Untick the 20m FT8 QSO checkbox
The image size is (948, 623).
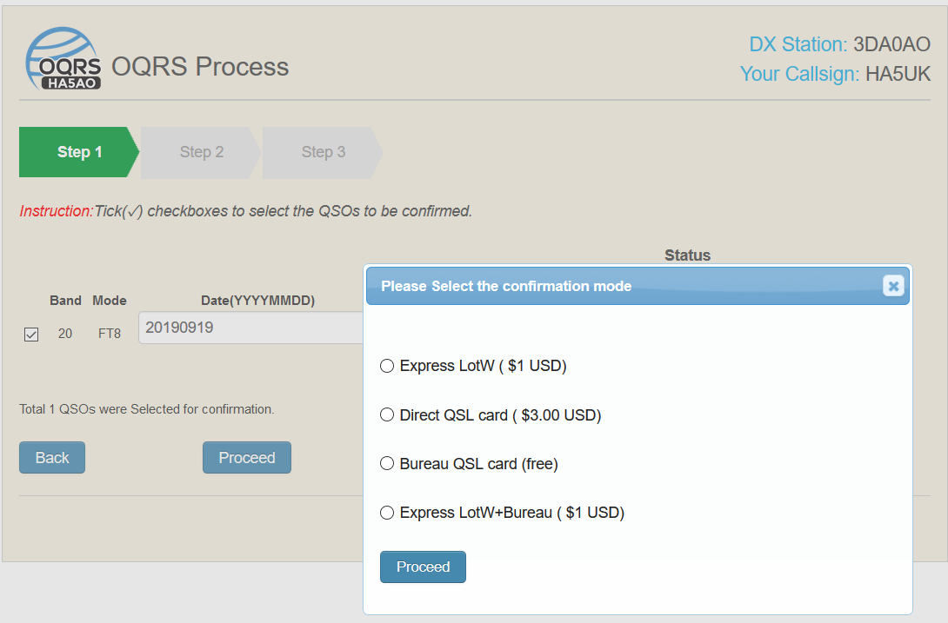coord(31,334)
